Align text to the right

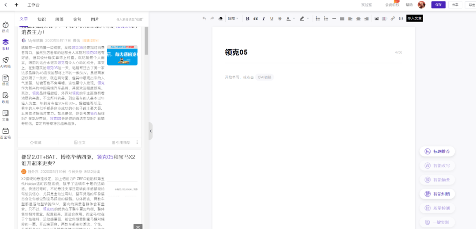click(366, 18)
